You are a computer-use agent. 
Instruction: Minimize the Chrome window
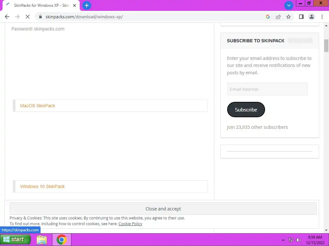(300, 3)
